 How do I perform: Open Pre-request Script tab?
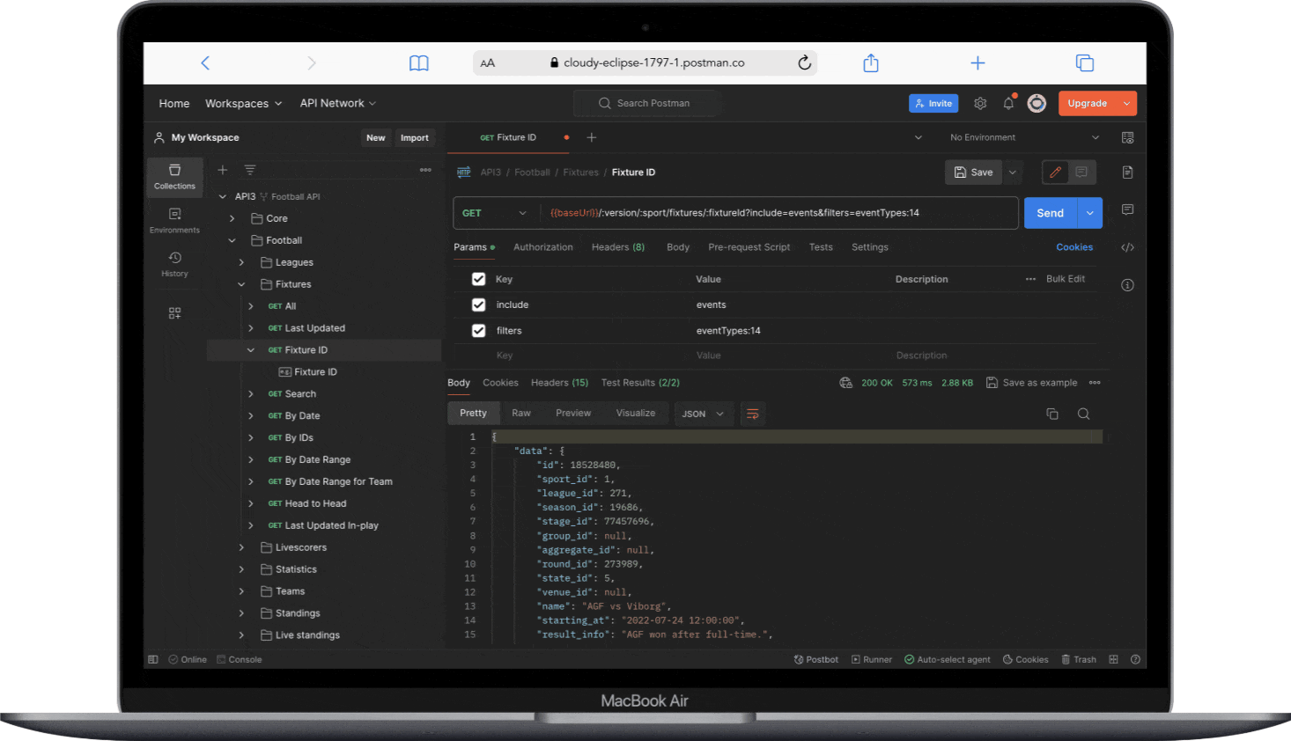(749, 247)
